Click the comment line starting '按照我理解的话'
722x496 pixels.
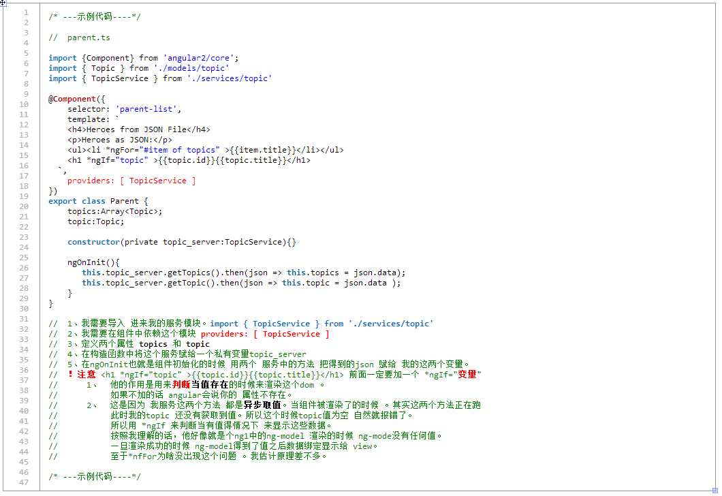(x=276, y=435)
